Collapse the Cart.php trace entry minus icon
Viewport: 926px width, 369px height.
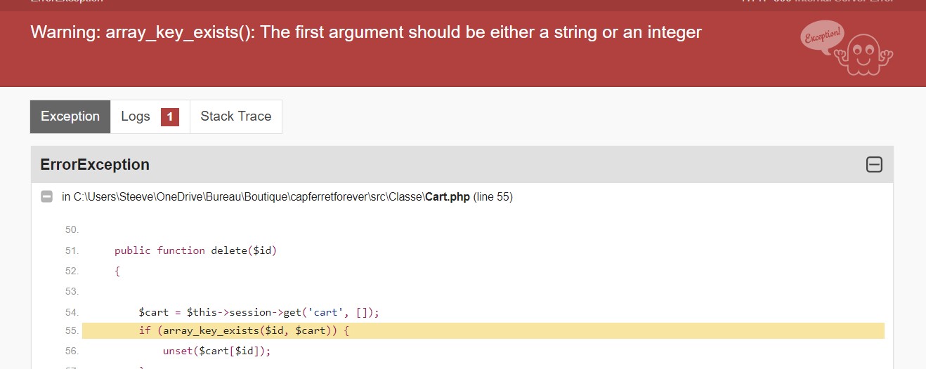click(47, 197)
